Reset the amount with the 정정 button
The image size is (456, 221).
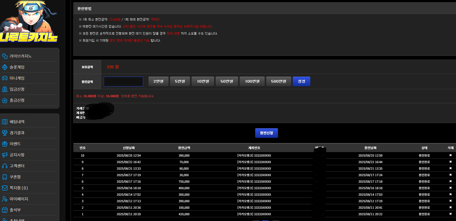[301, 81]
